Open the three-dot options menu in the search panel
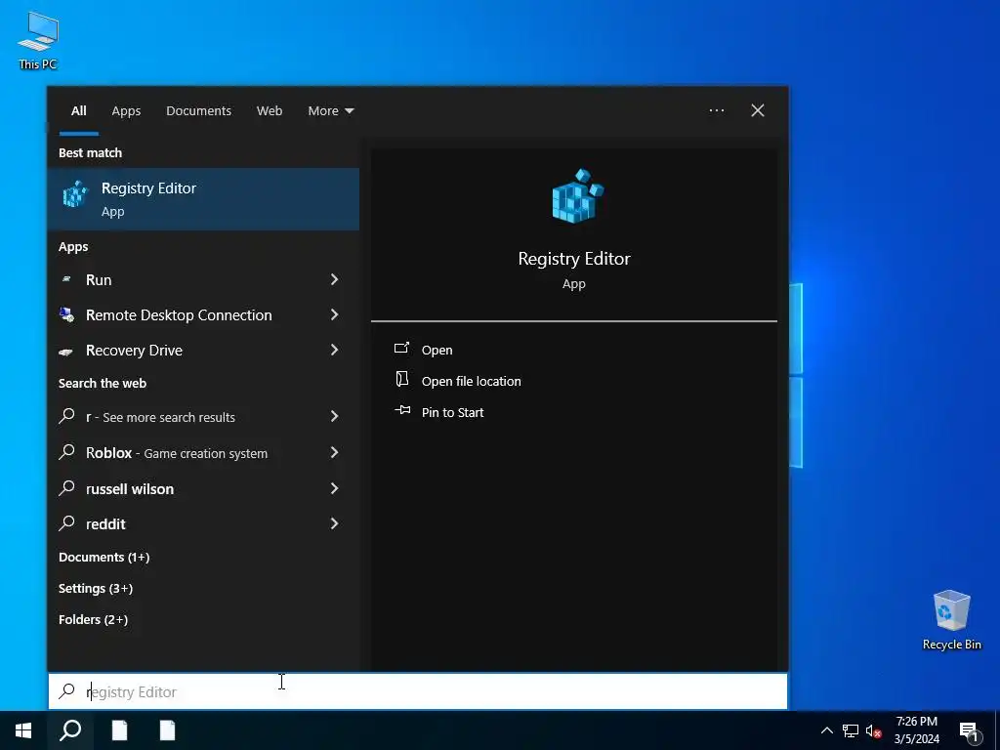Image resolution: width=1000 pixels, height=750 pixels. click(716, 110)
